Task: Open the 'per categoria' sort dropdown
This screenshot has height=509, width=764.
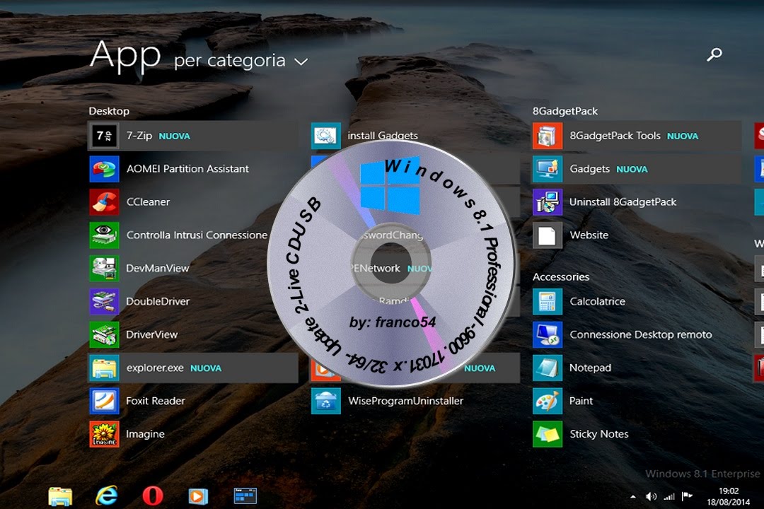Action: (241, 61)
